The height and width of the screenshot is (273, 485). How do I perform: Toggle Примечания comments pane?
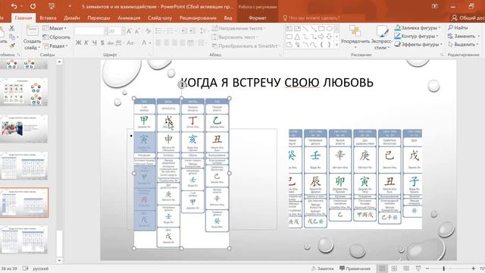coord(355,268)
